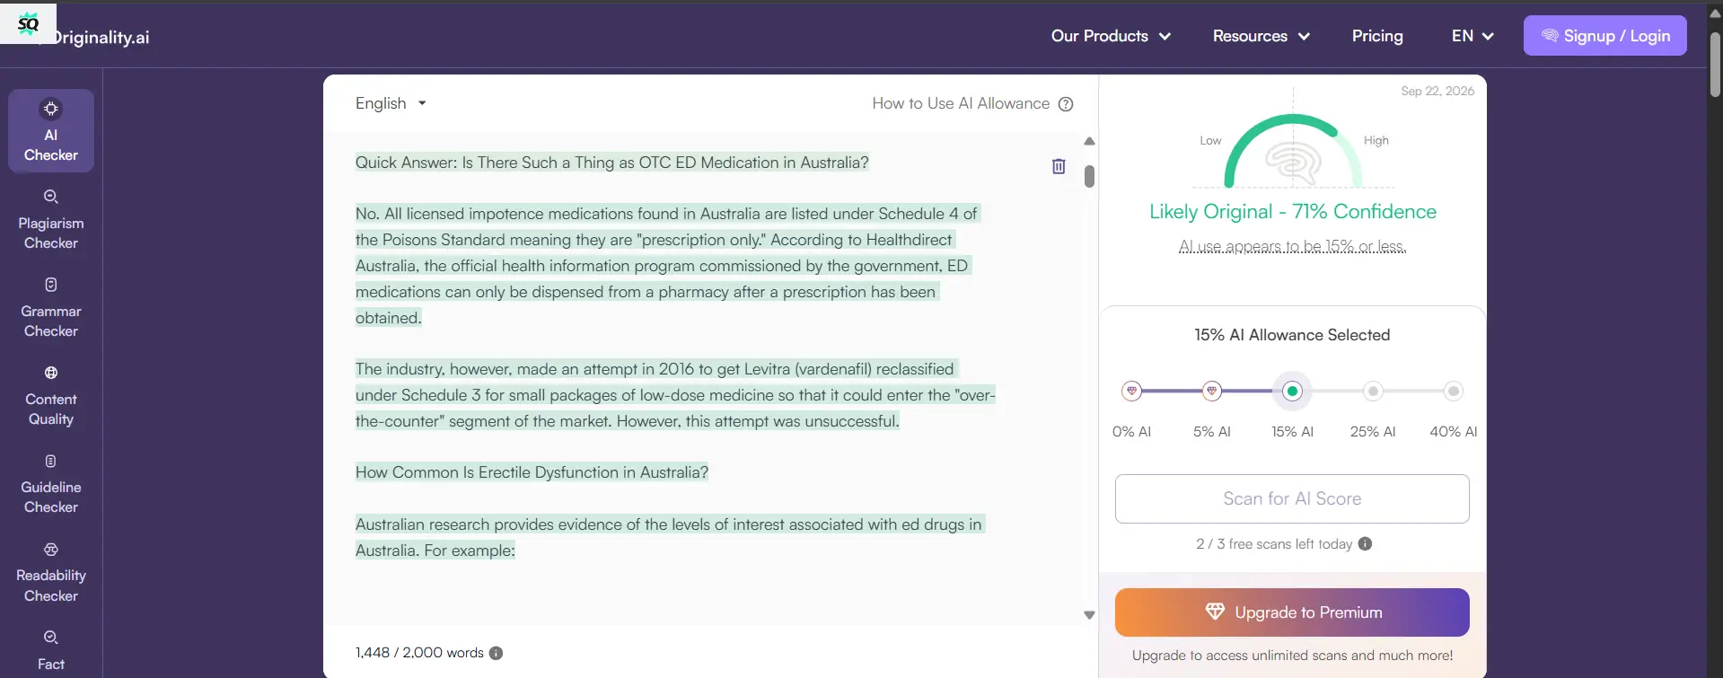Image resolution: width=1723 pixels, height=678 pixels.
Task: Click the text editor scroll down arrow
Action: point(1089,615)
